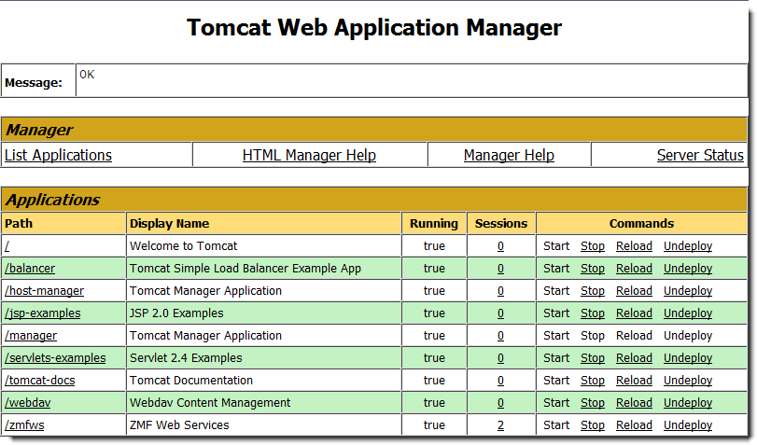This screenshot has width=757, height=445.
Task: Undeploy the /webdav application
Action: point(688,402)
